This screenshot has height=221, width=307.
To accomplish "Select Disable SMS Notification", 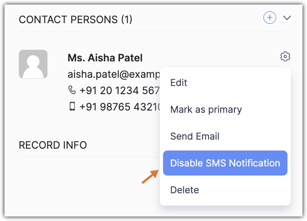I will point(225,163).
